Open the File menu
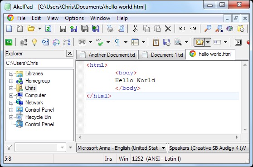253x167 pixels. 21,18
